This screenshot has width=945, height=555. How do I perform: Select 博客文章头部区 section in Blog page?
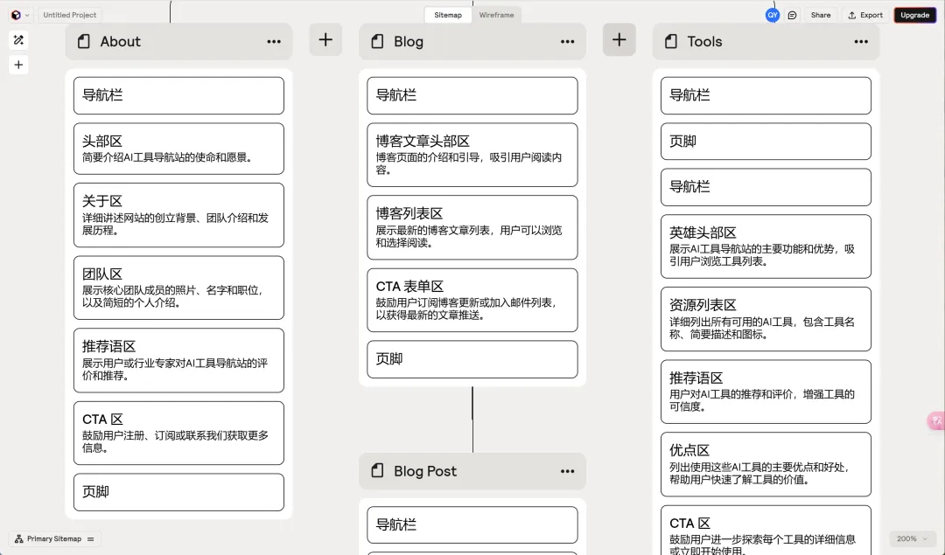click(x=472, y=155)
